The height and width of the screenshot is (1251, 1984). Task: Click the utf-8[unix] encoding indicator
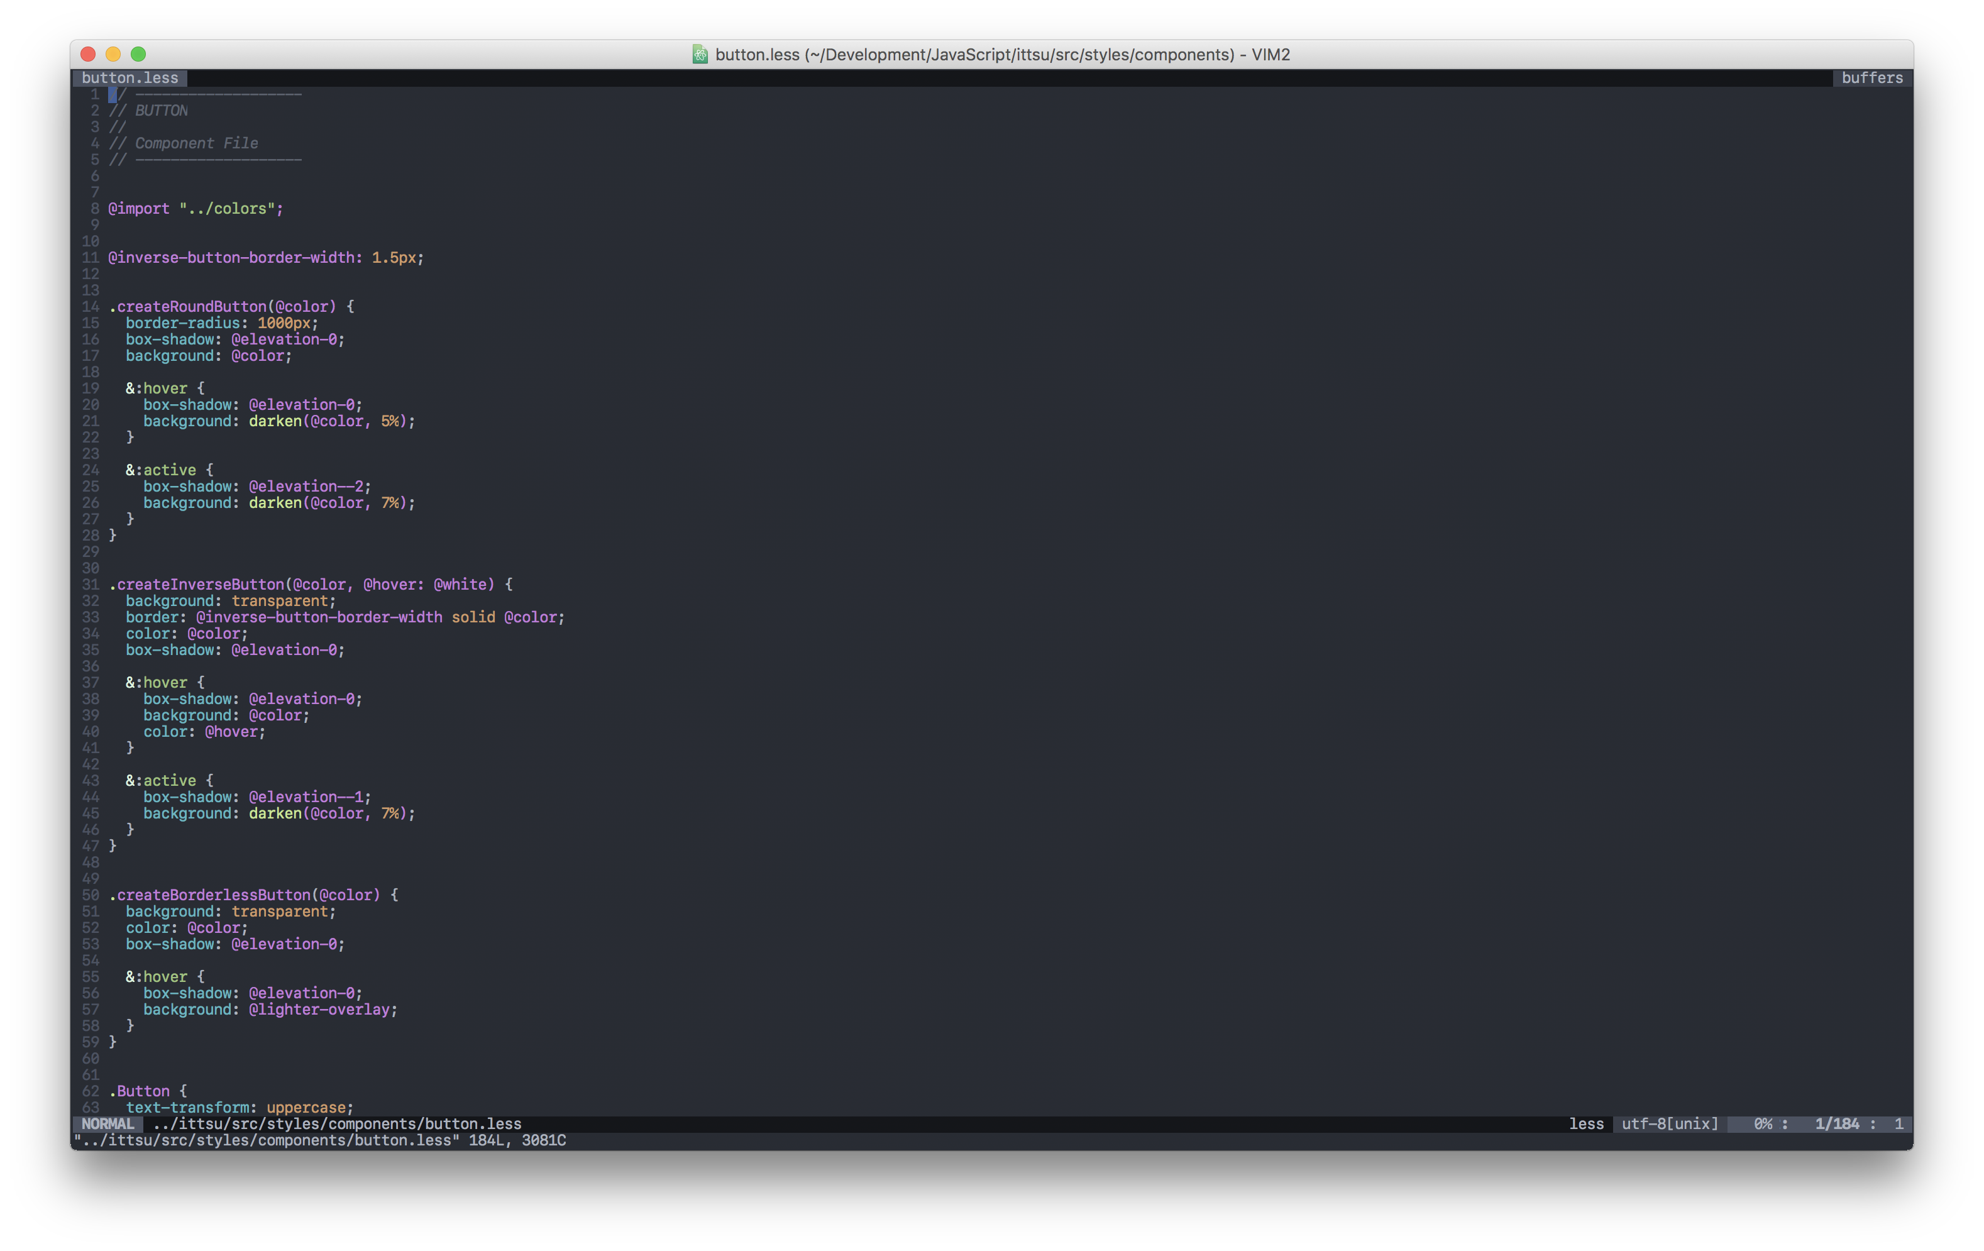click(1669, 1124)
